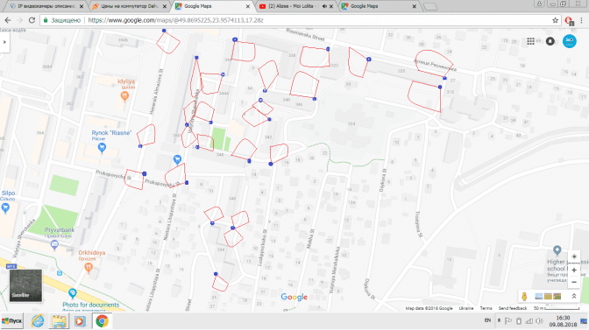
Task: Switch to the Alizee YouTube tab
Action: pos(291,6)
